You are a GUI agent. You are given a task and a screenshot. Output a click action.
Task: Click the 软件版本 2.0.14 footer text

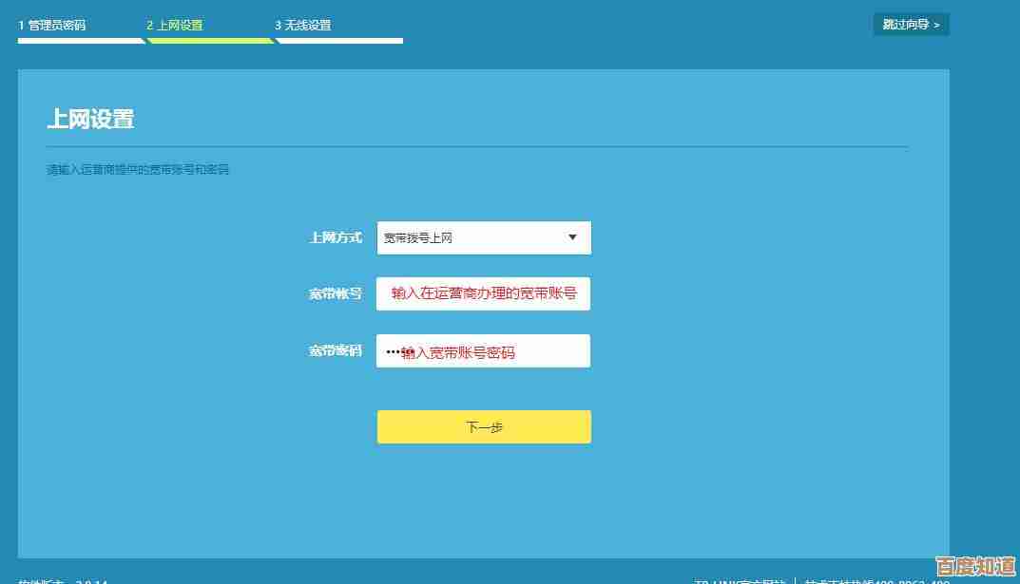(x=63, y=580)
